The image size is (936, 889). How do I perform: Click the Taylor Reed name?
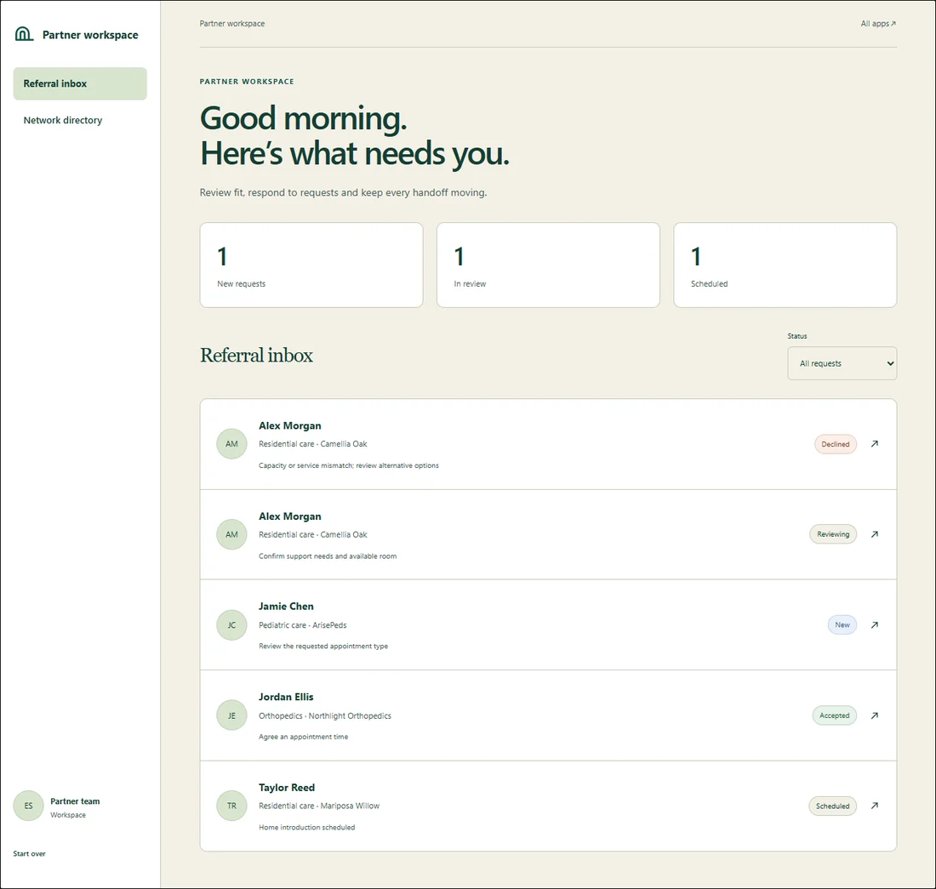(287, 788)
